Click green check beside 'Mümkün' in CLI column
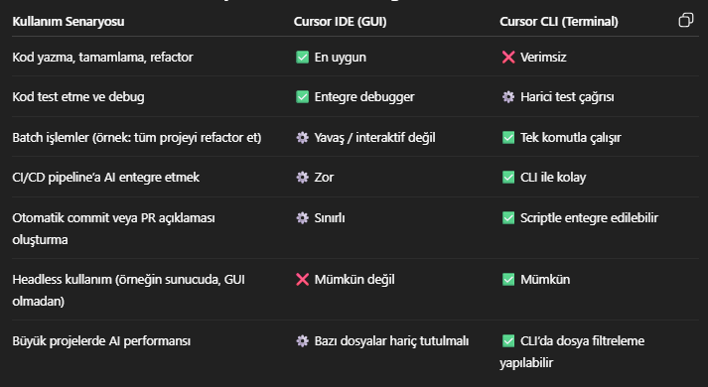This screenshot has width=708, height=387. point(508,279)
